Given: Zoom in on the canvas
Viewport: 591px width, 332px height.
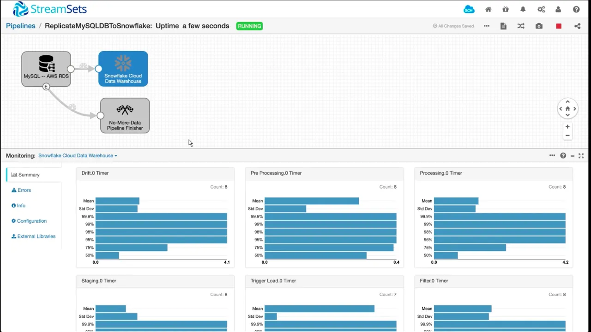Looking at the screenshot, I should pos(567,126).
